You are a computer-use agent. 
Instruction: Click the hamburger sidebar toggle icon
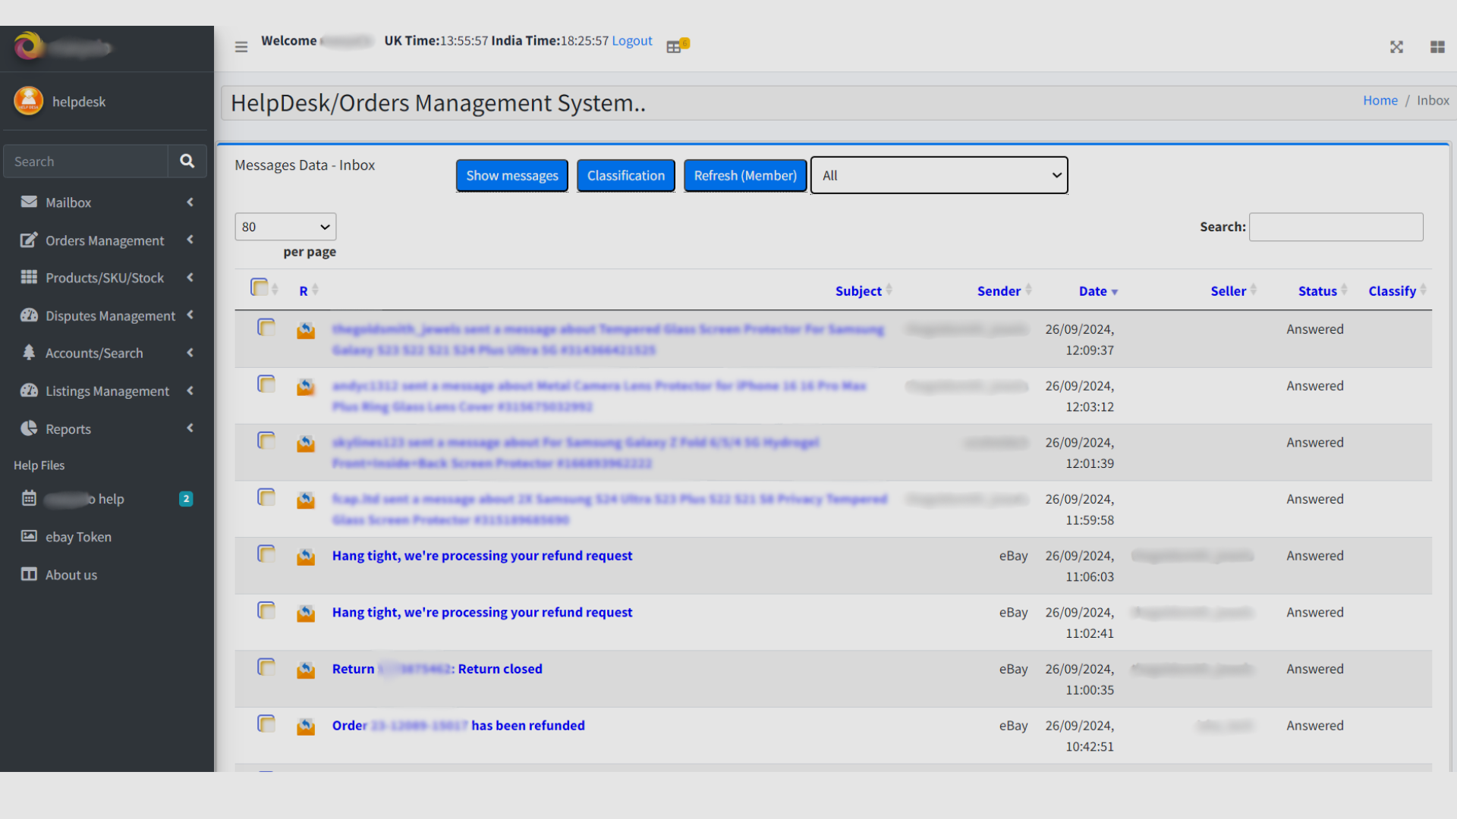[x=241, y=47]
